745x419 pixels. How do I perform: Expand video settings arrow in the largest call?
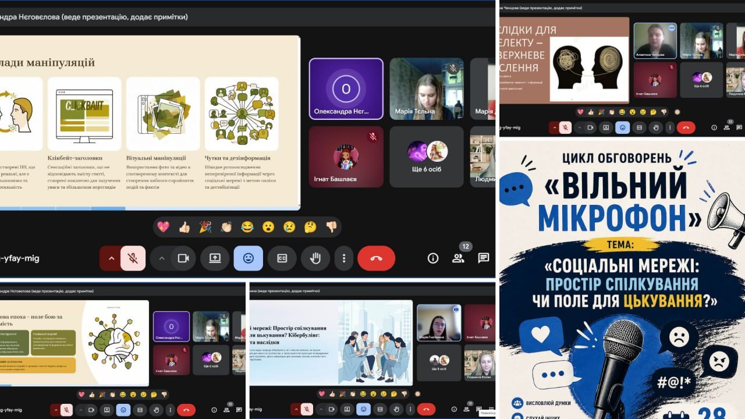click(x=162, y=258)
